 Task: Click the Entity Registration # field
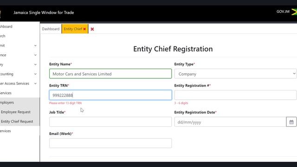pos(235,95)
